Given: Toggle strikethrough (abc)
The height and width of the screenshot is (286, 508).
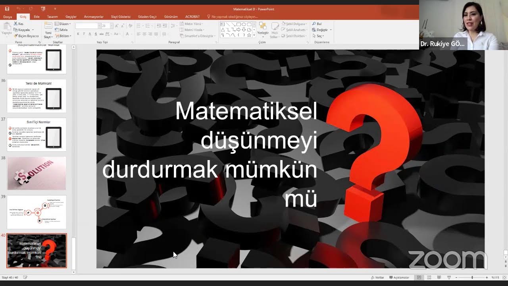Looking at the screenshot, I should click(101, 34).
